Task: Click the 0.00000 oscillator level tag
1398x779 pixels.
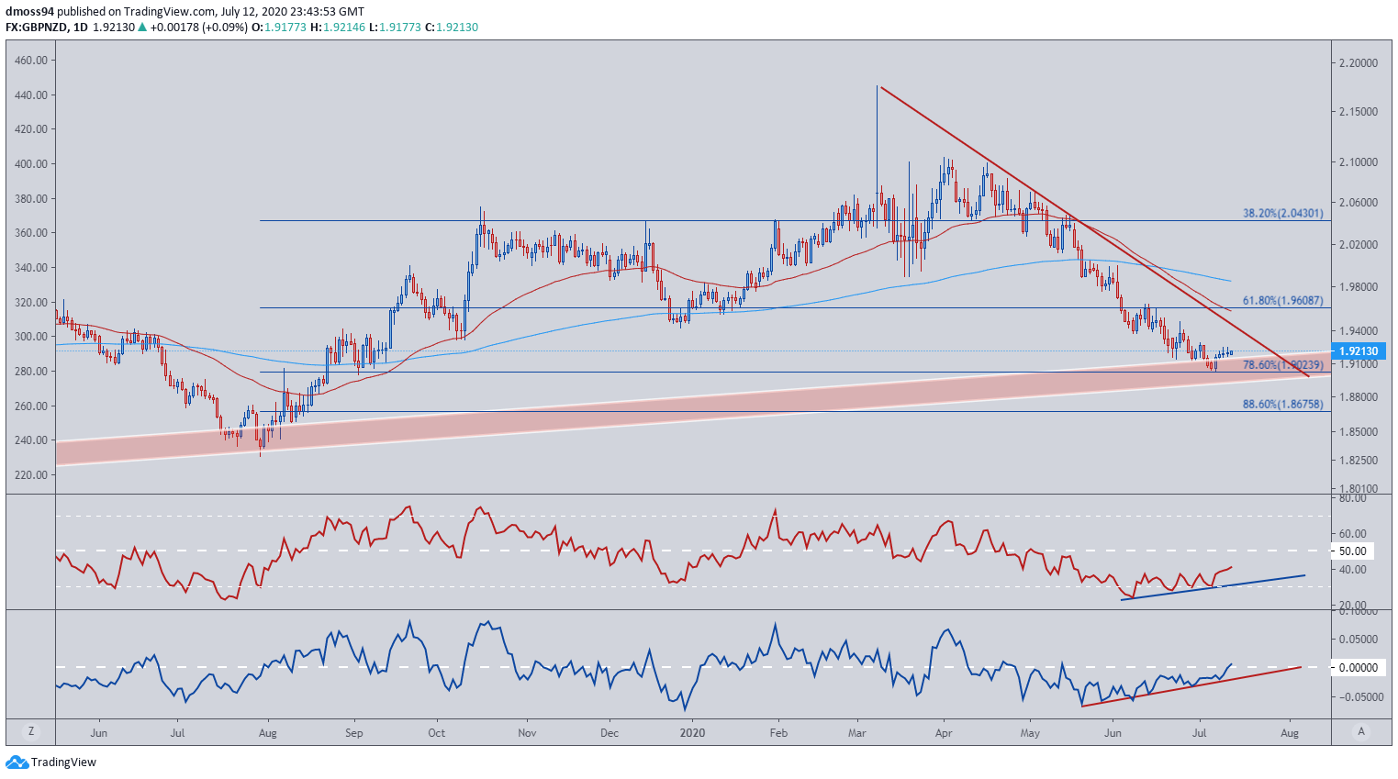Action: (x=1359, y=668)
